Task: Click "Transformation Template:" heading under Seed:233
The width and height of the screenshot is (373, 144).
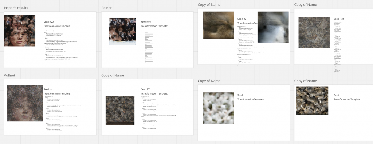Action: [154, 93]
